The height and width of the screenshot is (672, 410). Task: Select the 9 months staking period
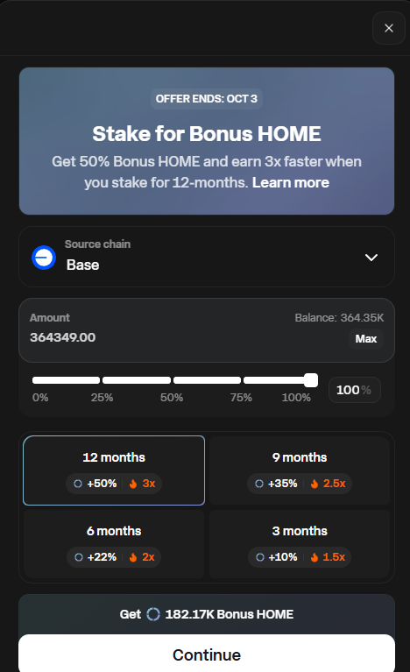(x=300, y=470)
